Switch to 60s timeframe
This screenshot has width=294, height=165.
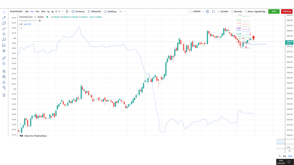pos(27,11)
